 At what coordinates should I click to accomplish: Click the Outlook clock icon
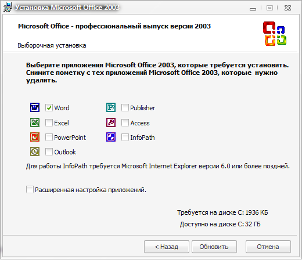[x=35, y=151]
